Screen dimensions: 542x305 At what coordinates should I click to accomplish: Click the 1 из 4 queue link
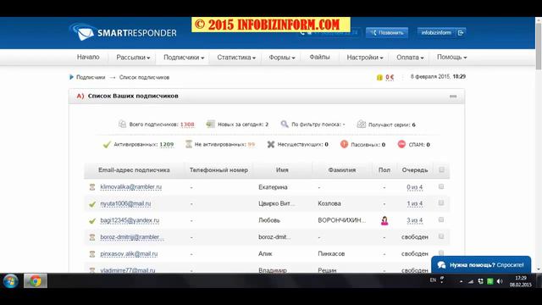pyautogui.click(x=414, y=203)
